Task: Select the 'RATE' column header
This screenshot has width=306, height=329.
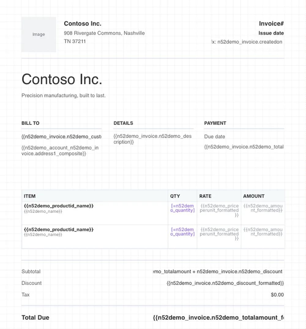Action: 205,196
